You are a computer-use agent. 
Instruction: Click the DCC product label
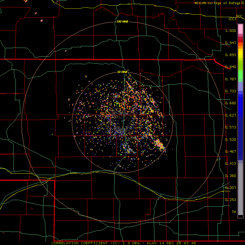point(239,16)
